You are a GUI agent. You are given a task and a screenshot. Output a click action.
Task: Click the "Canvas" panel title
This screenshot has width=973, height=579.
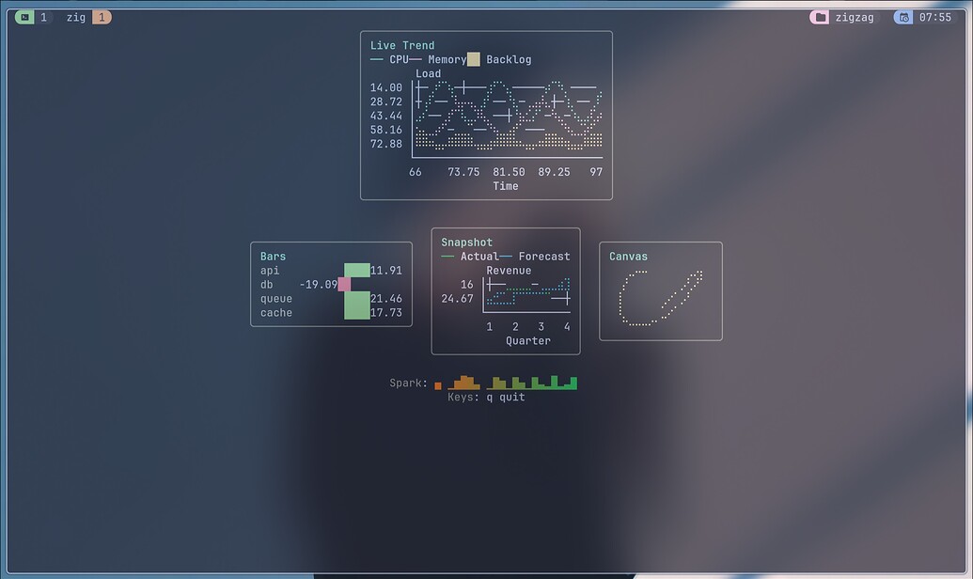click(629, 257)
